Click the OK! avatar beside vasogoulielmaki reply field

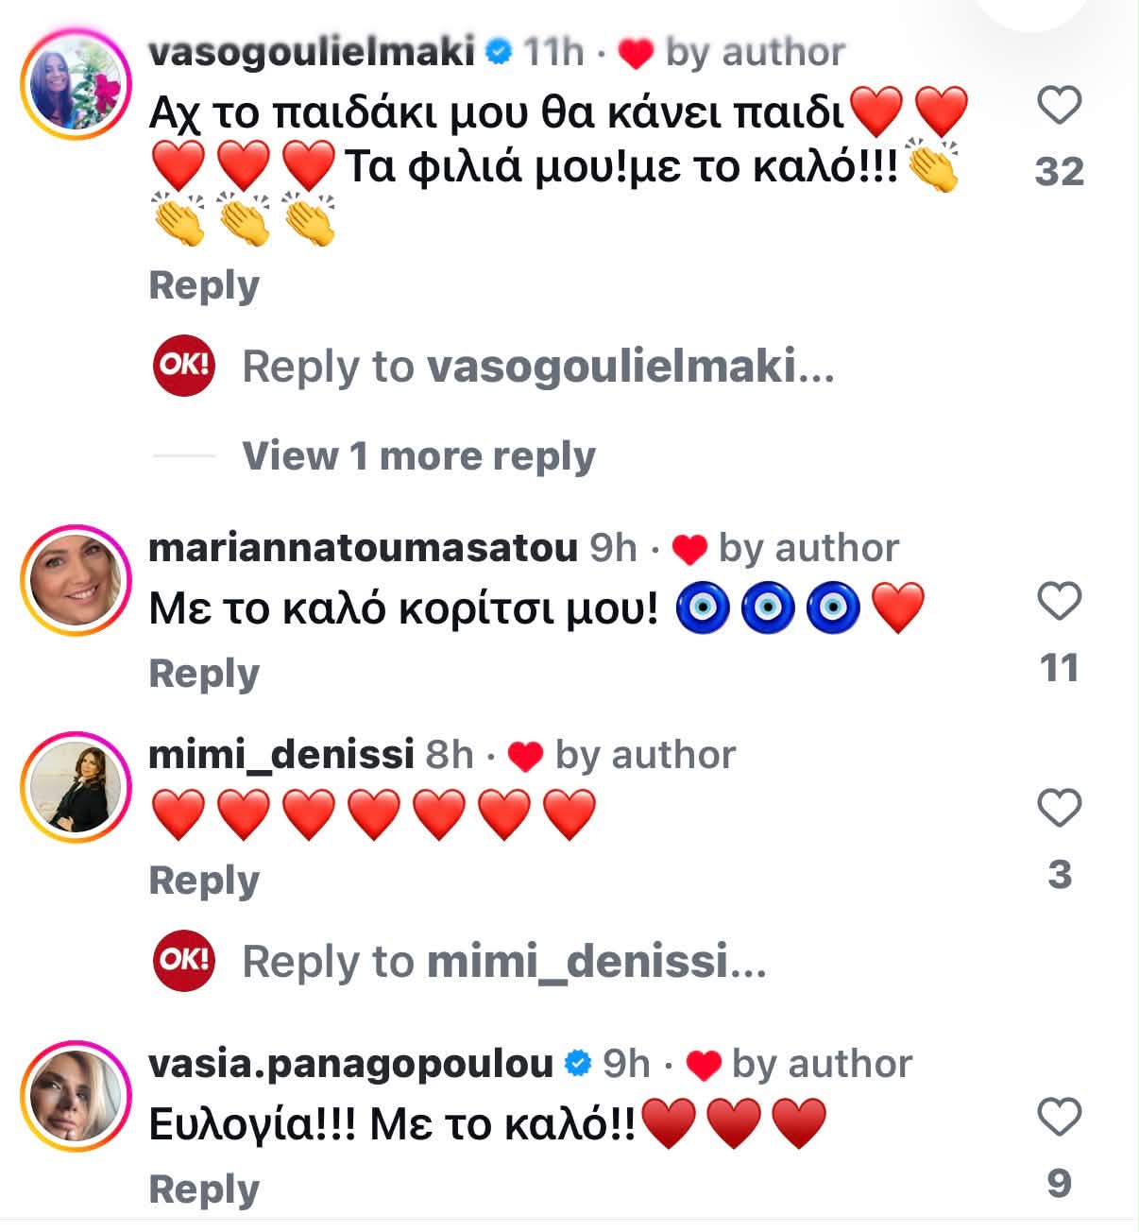(x=184, y=366)
